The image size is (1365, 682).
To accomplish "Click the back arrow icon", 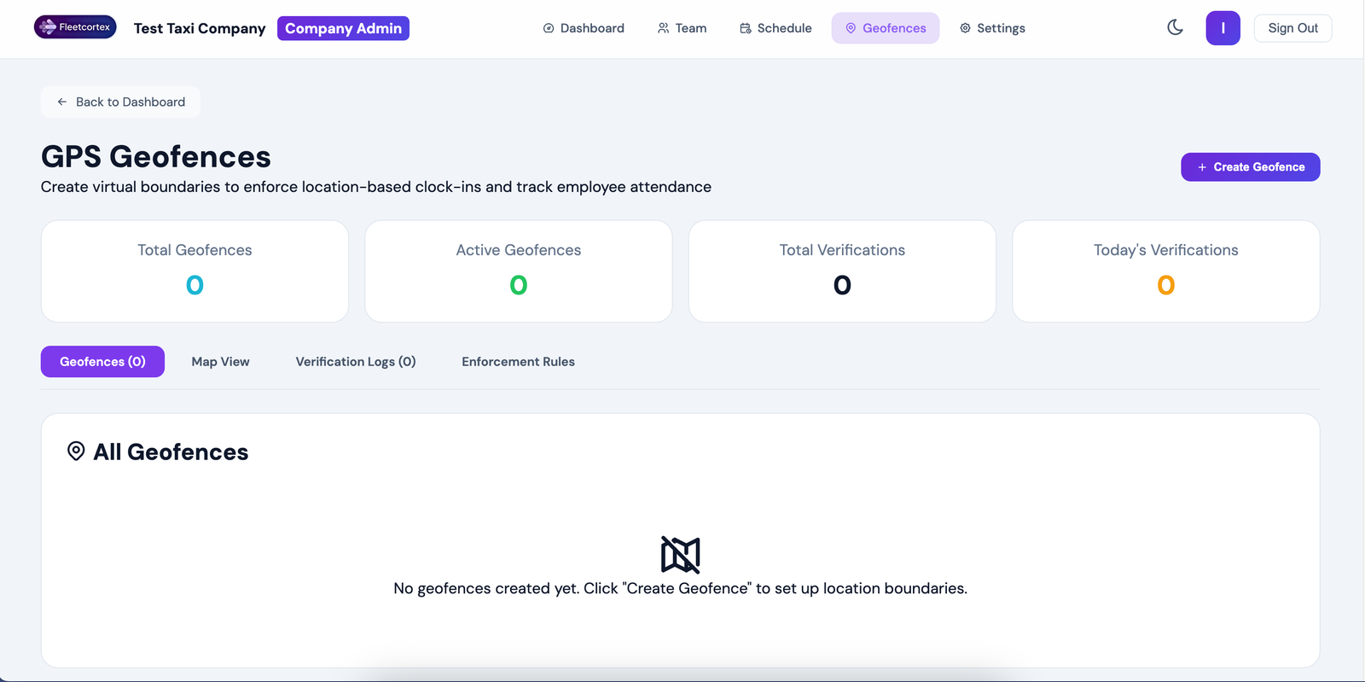I will [x=62, y=102].
